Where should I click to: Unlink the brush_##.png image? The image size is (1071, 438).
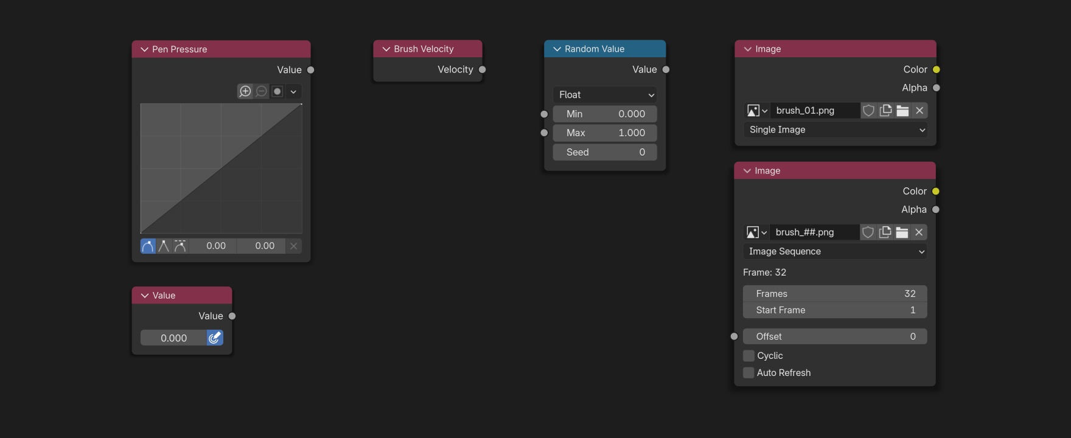(x=919, y=232)
